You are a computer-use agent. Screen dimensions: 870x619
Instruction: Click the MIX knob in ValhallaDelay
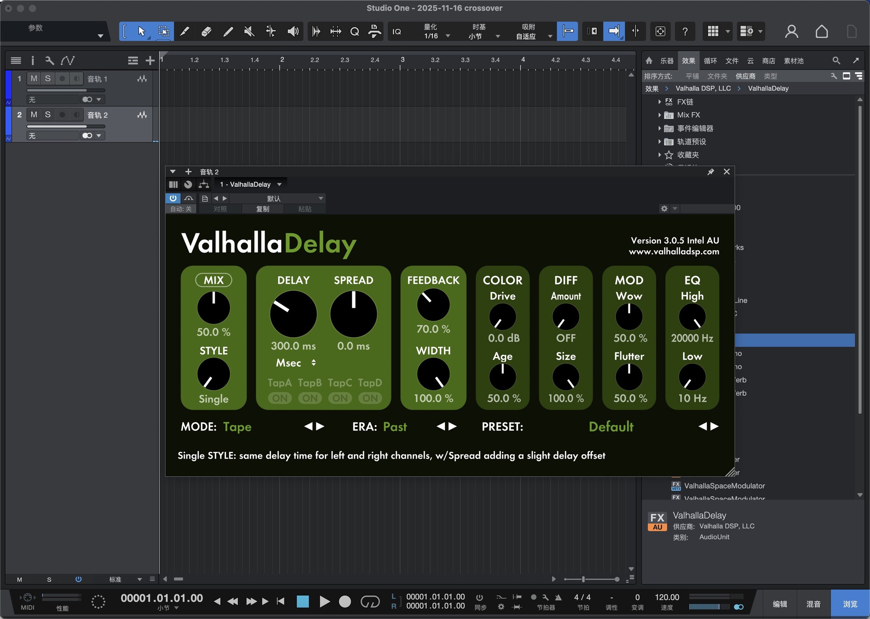point(213,308)
